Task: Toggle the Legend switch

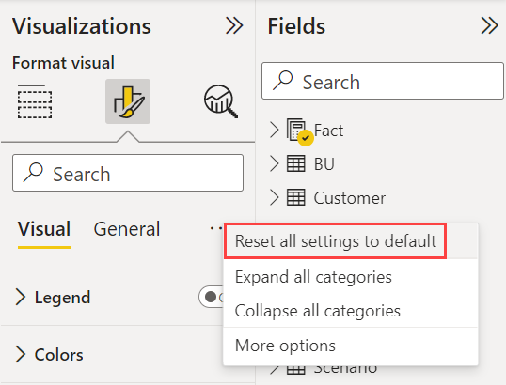Action: (x=212, y=297)
